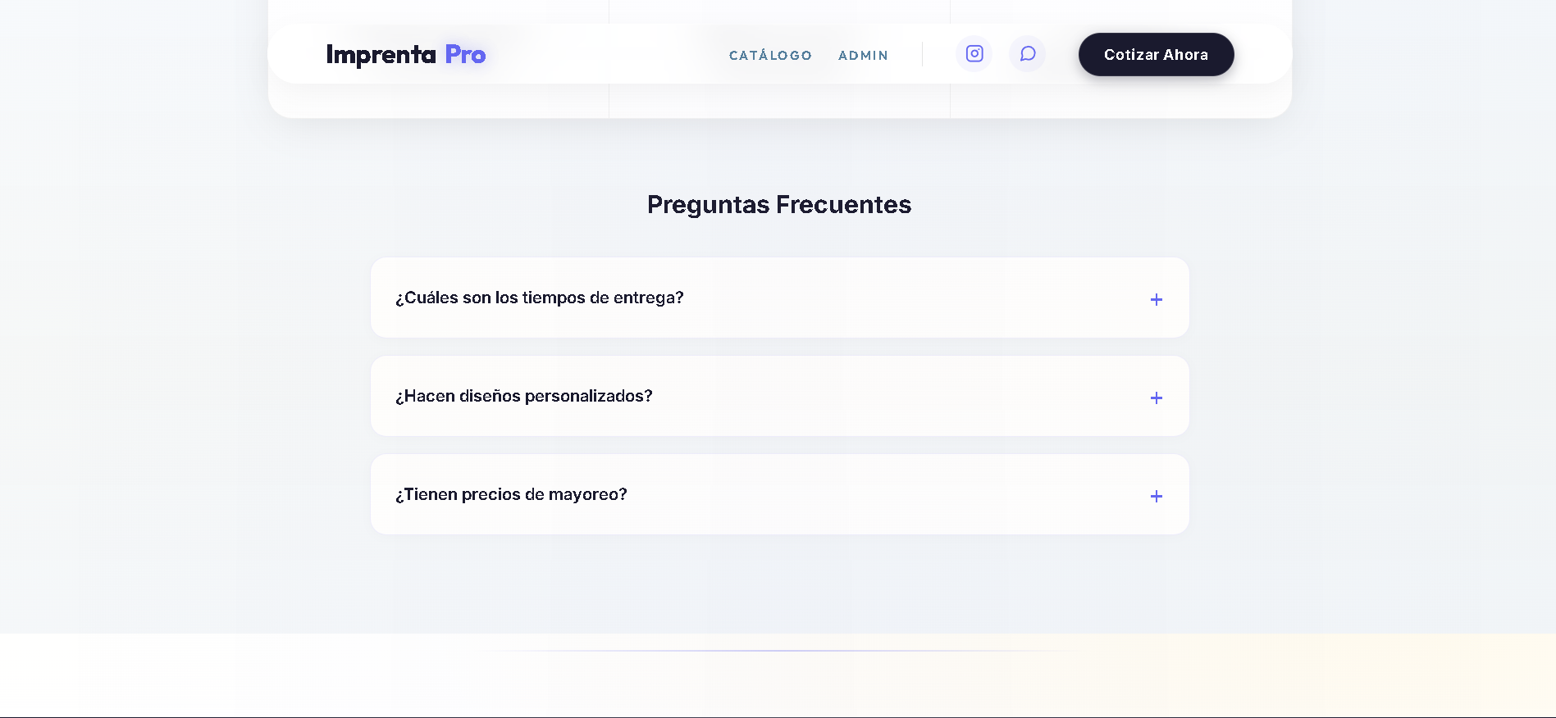Click plus icon for delivery times question
Screen dimensions: 1556x718
(x=1156, y=299)
